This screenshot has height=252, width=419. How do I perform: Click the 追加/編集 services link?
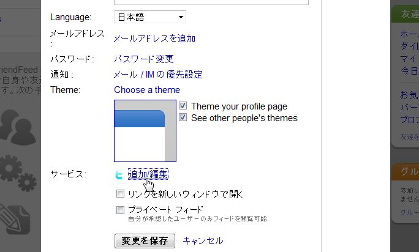[148, 174]
